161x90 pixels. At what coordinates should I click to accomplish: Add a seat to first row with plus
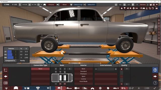pos(56,72)
